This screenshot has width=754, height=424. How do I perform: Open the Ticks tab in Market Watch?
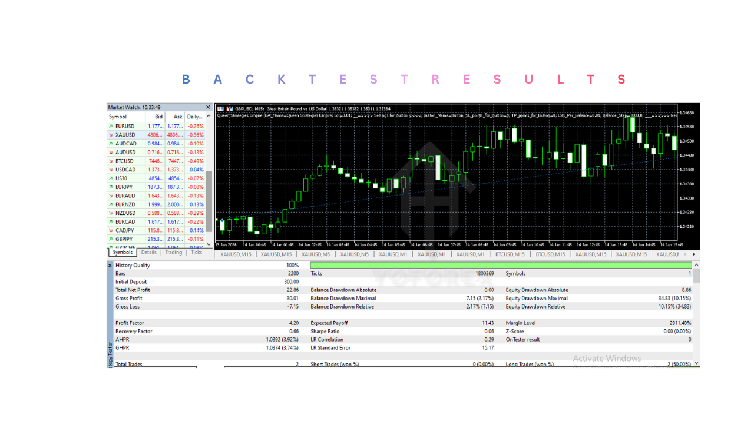pyautogui.click(x=196, y=252)
